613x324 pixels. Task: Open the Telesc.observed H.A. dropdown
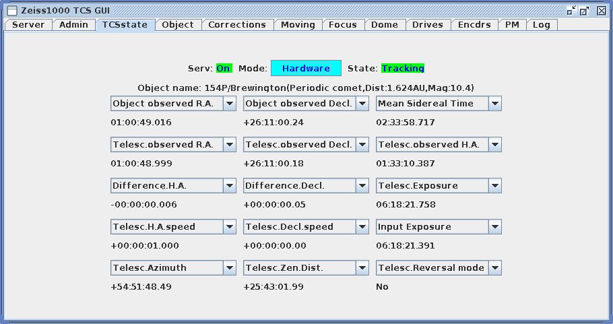pyautogui.click(x=439, y=145)
